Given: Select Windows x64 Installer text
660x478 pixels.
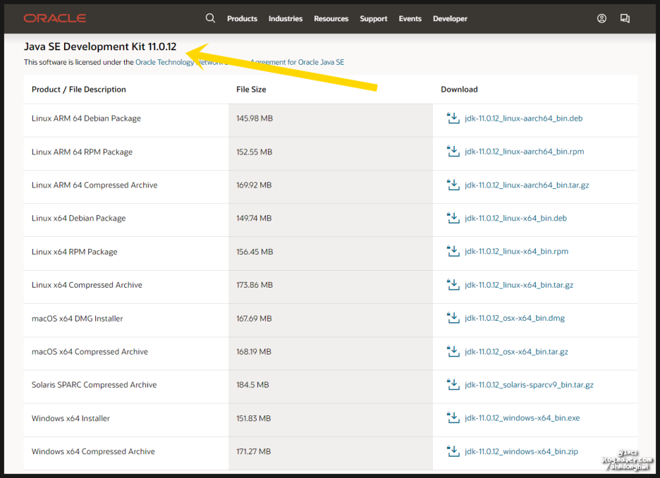Looking at the screenshot, I should point(71,418).
